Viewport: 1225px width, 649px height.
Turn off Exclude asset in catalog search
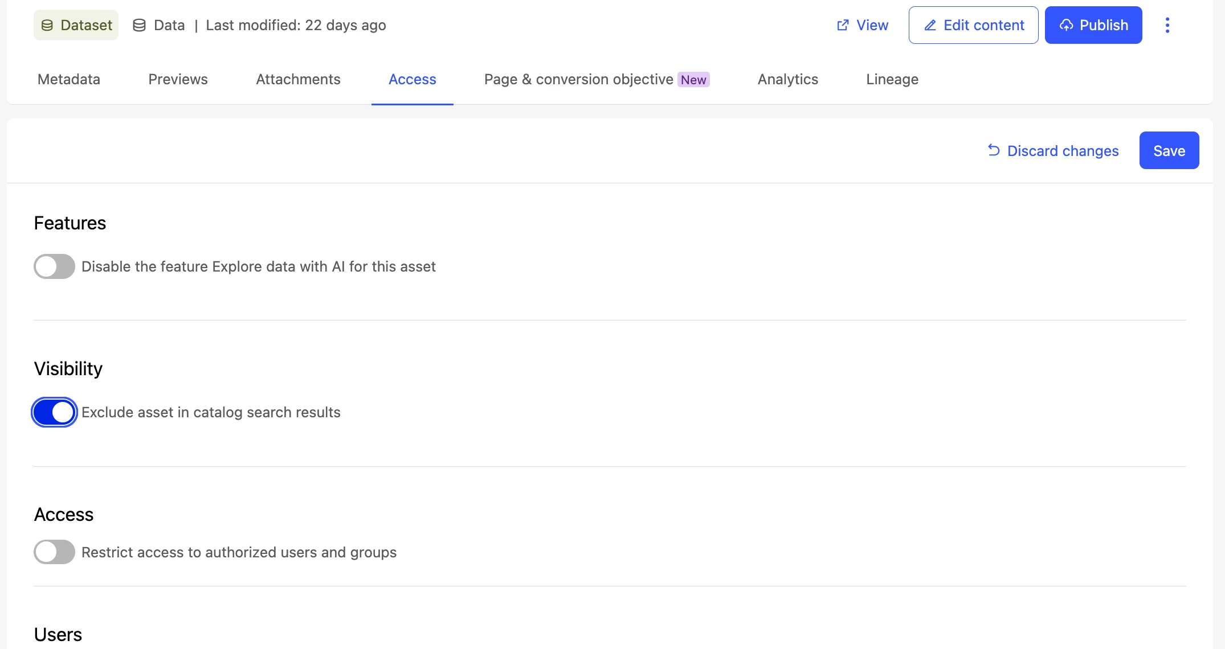click(x=54, y=412)
